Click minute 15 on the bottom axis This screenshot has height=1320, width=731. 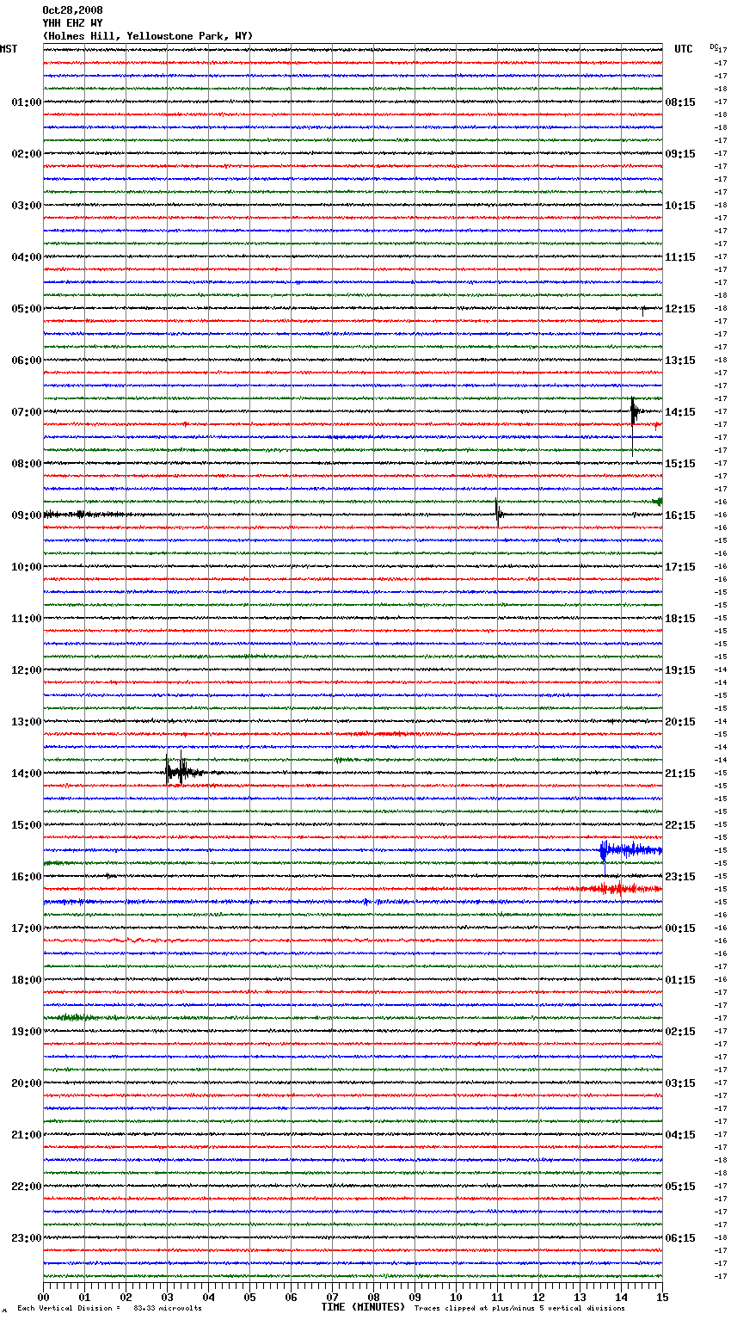click(x=662, y=1297)
